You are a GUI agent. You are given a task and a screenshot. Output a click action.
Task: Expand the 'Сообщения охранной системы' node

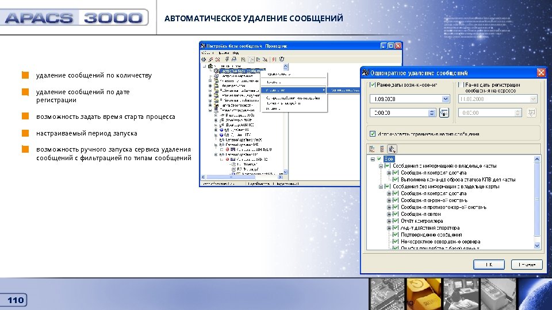click(389, 200)
